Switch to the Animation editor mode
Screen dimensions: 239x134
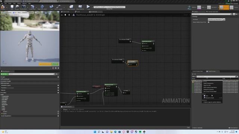pos(212,7)
